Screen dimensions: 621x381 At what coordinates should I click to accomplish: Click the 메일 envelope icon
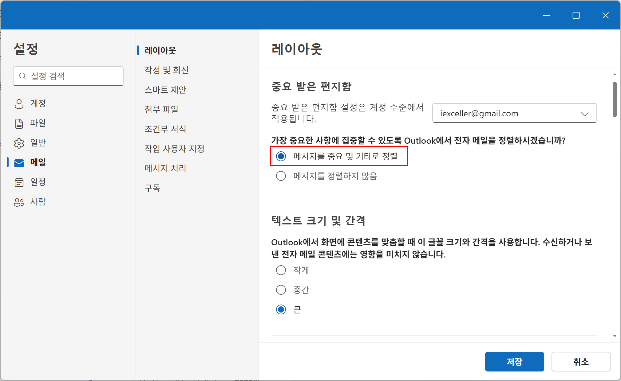[19, 163]
